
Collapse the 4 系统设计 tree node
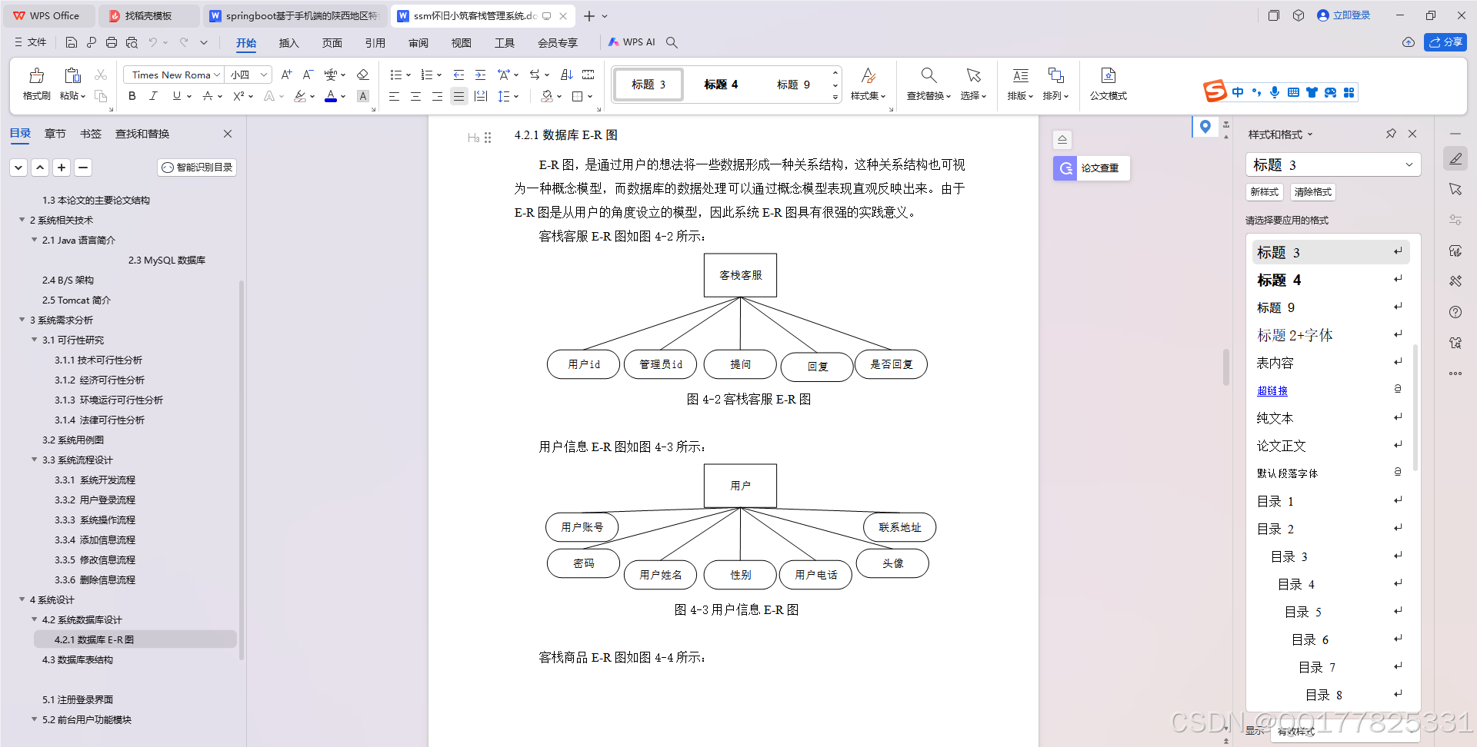point(22,599)
